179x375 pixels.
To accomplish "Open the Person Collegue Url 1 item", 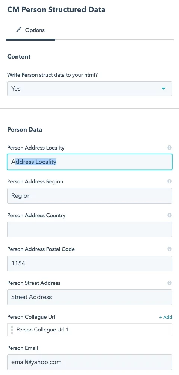I will [x=89, y=330].
